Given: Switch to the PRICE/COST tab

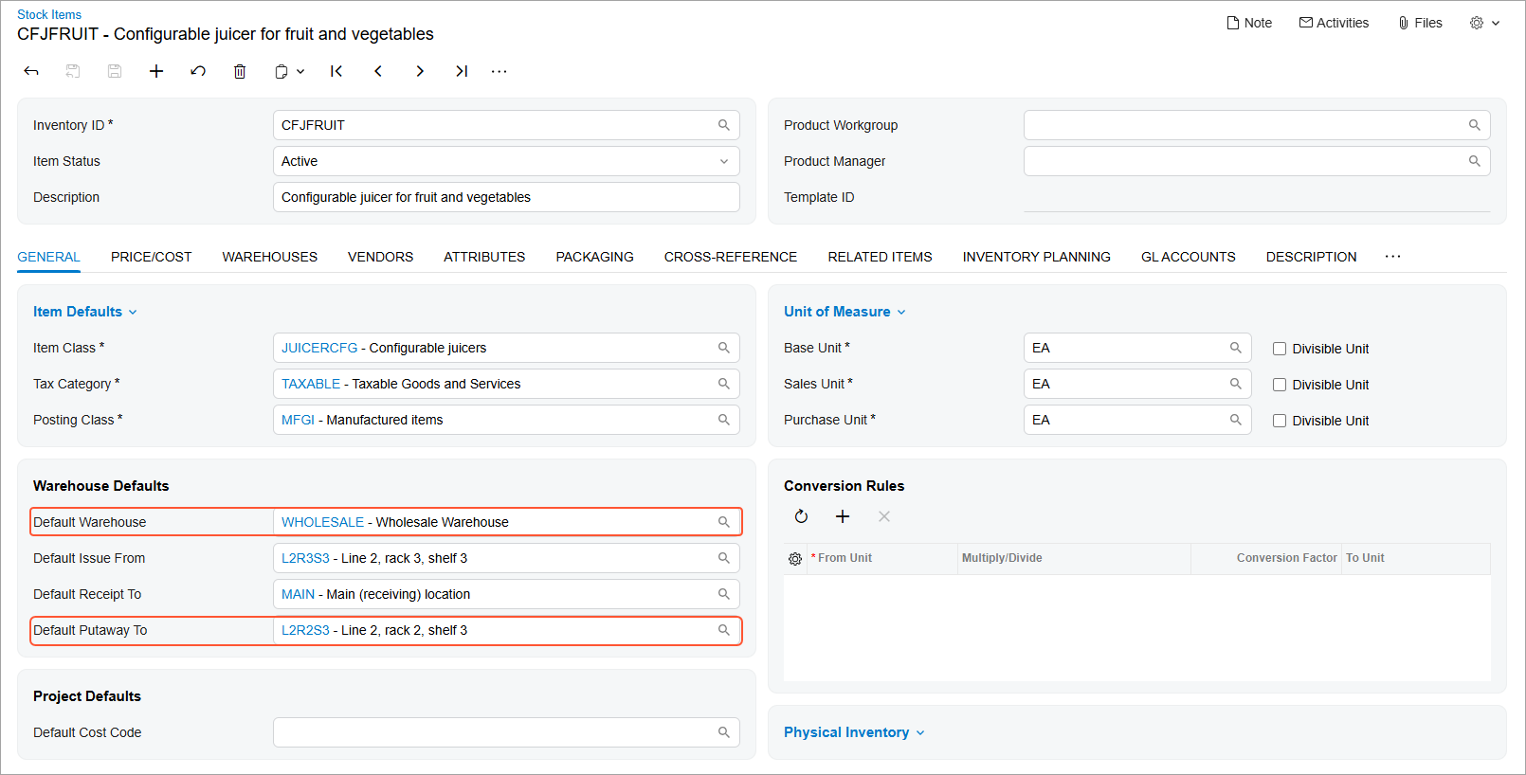Looking at the screenshot, I should 151,257.
